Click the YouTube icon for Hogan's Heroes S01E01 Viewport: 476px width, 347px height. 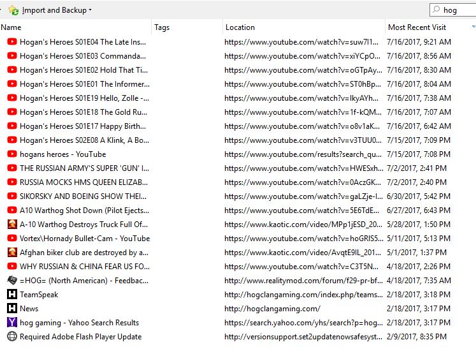[12, 84]
